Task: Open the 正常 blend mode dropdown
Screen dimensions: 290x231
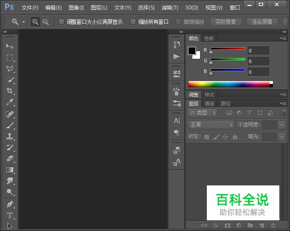Action: tap(211, 125)
